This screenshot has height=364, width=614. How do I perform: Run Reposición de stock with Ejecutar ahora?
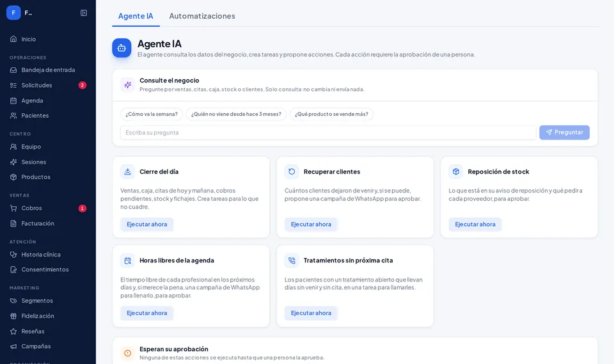pos(475,225)
